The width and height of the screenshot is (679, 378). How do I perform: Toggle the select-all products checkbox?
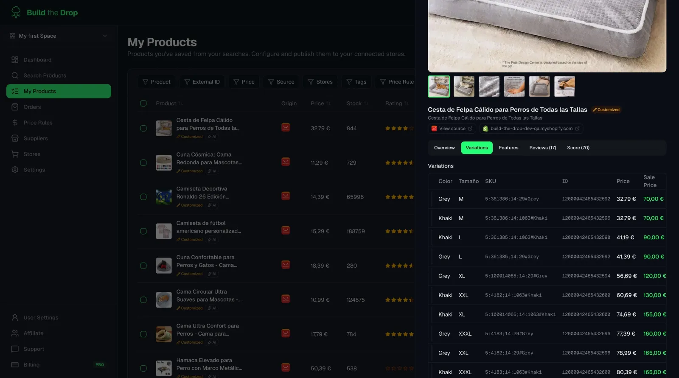tap(143, 104)
